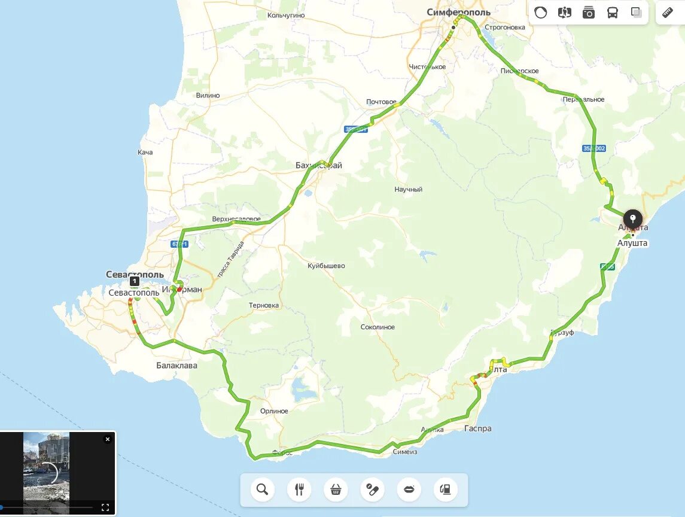The width and height of the screenshot is (685, 517).
Task: Expand video preview to fullscreen
Action: point(105,507)
